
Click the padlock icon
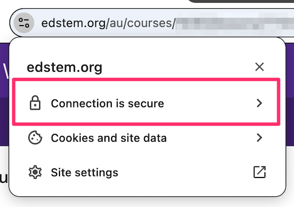[35, 103]
